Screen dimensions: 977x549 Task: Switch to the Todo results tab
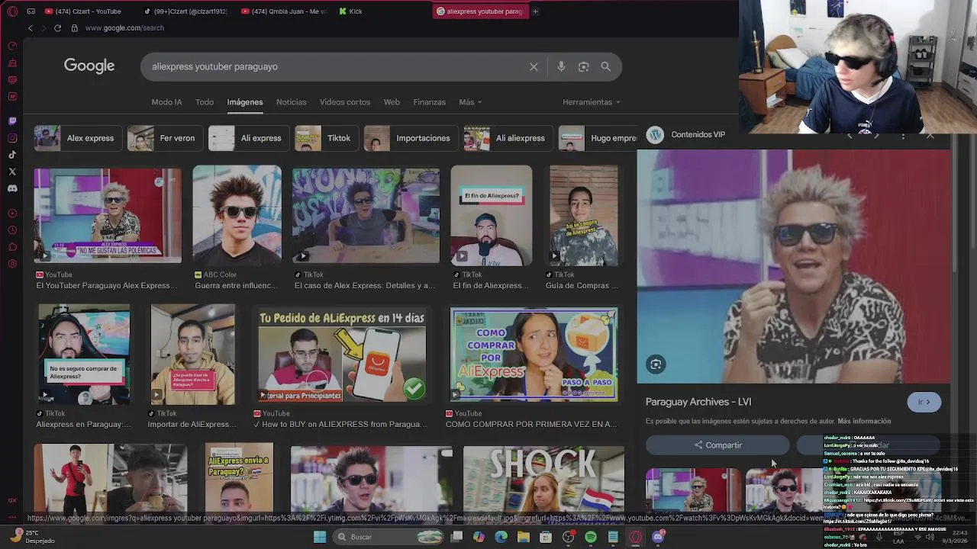point(205,102)
